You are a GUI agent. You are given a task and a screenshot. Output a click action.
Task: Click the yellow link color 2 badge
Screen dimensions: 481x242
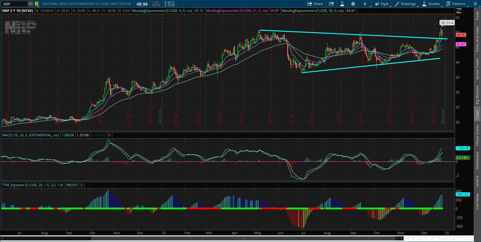pos(37,4)
